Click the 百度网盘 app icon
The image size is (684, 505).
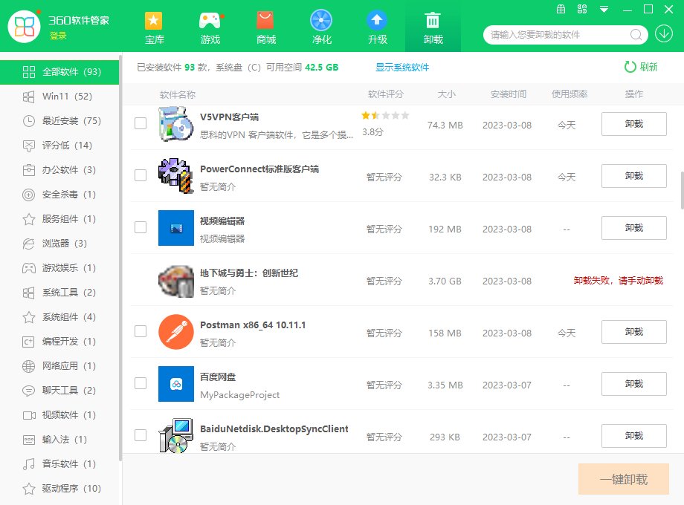tap(175, 384)
